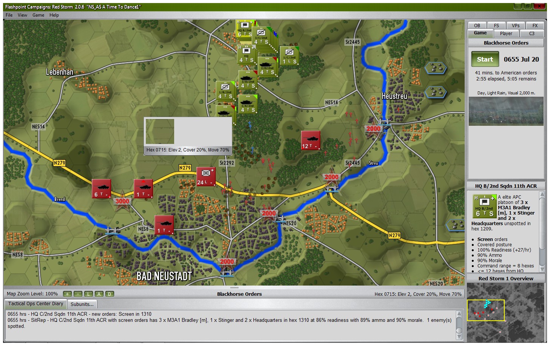Image resolution: width=550 pixels, height=346 pixels.
Task: Open the File menu
Action: 9,15
